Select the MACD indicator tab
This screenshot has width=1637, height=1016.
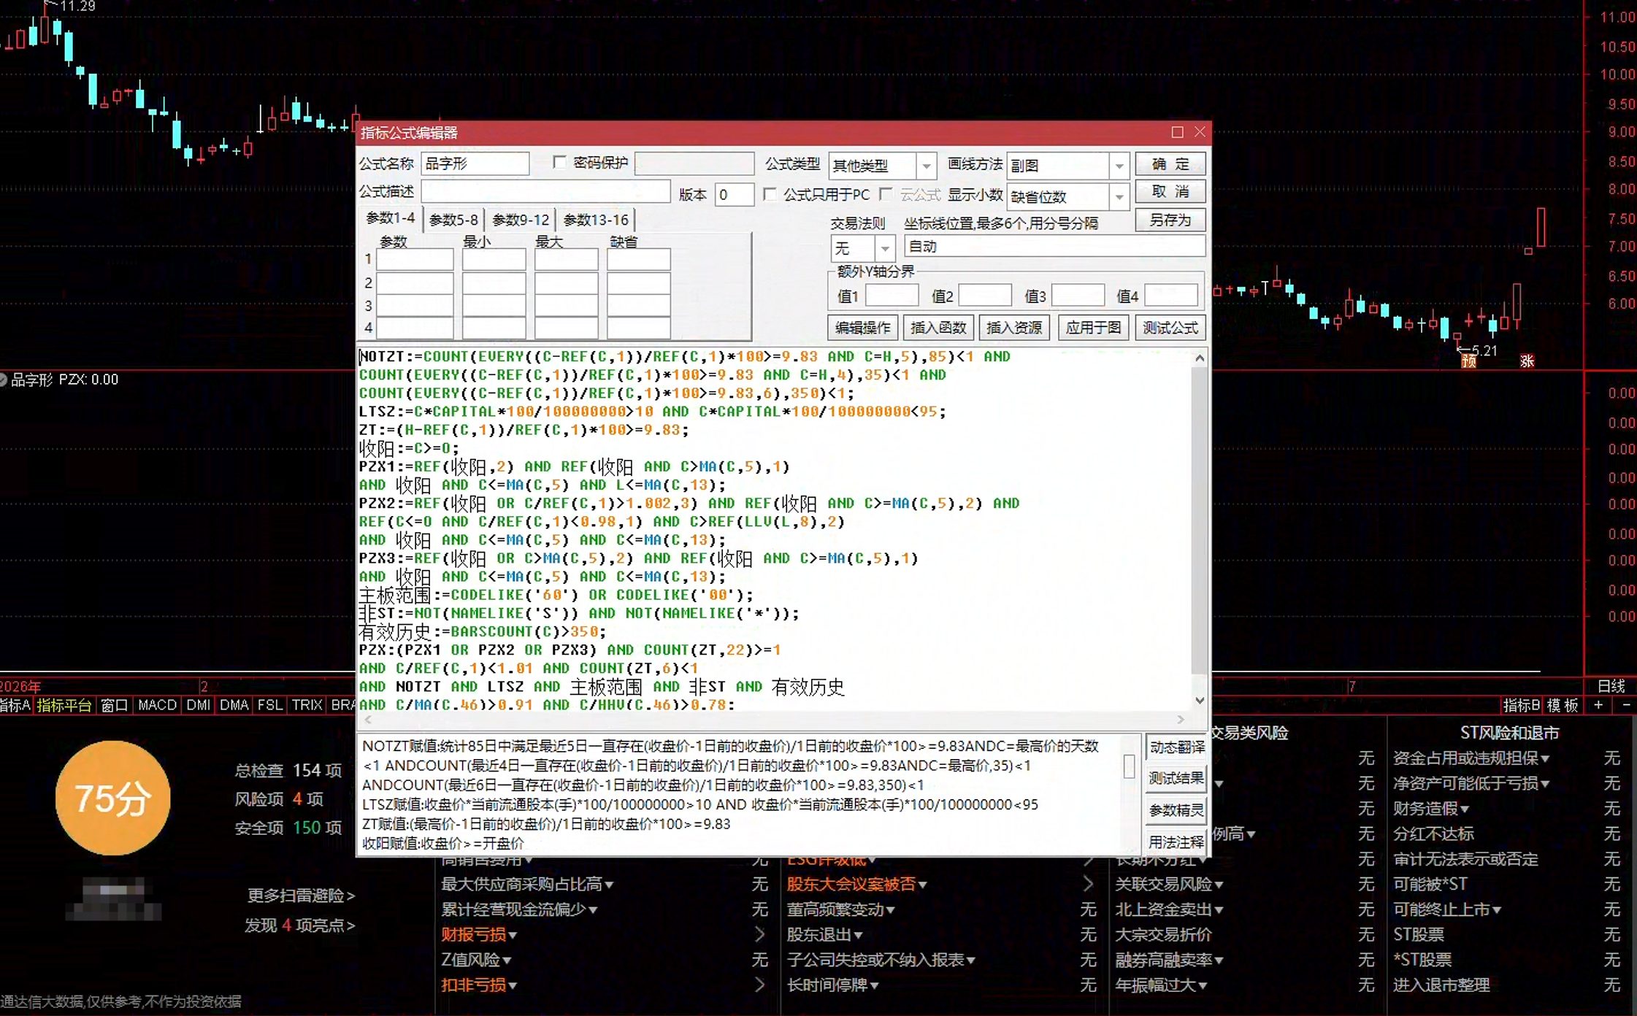coord(158,705)
